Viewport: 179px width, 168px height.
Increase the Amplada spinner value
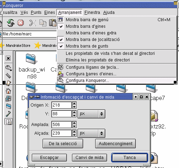(74, 123)
